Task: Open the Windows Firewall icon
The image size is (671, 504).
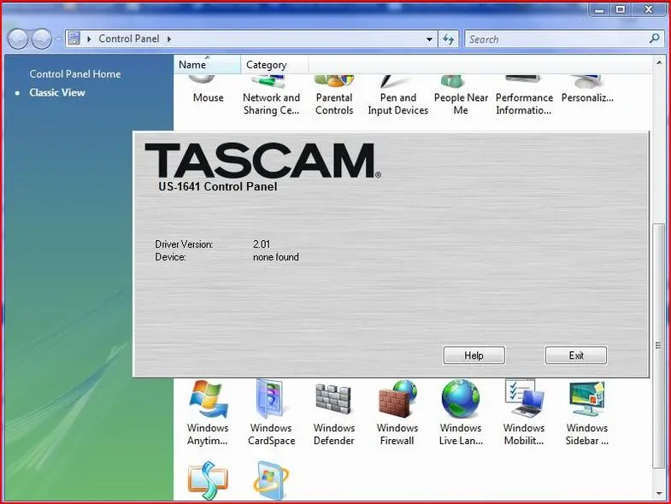Action: point(397,413)
